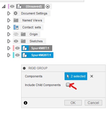Enable Include Child Components checkbox
The width and height of the screenshot is (110, 113).
click(68, 85)
